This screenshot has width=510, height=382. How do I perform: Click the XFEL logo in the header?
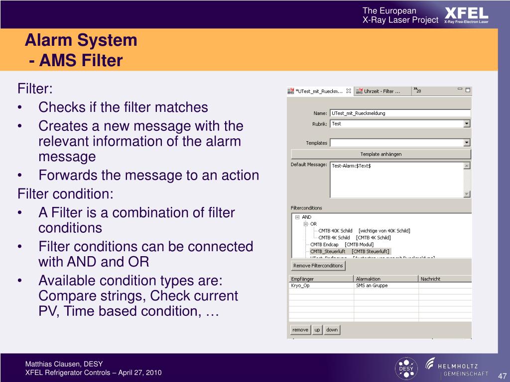466,15
